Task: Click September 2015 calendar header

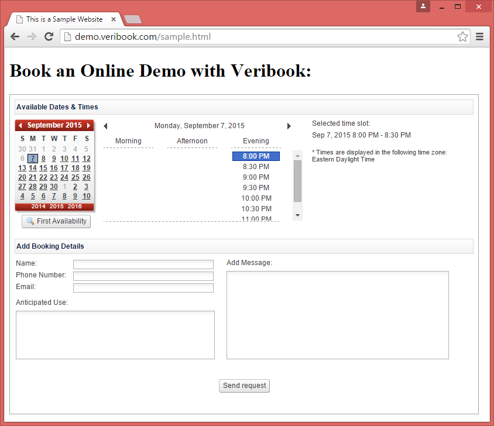Action: coord(54,125)
